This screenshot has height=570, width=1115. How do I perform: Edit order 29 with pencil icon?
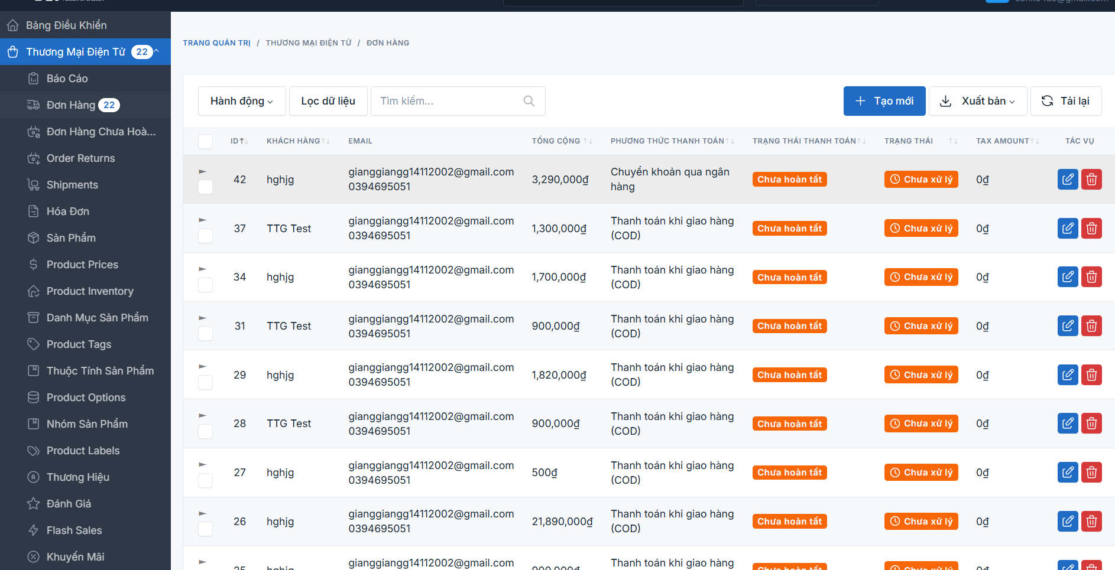(1068, 374)
